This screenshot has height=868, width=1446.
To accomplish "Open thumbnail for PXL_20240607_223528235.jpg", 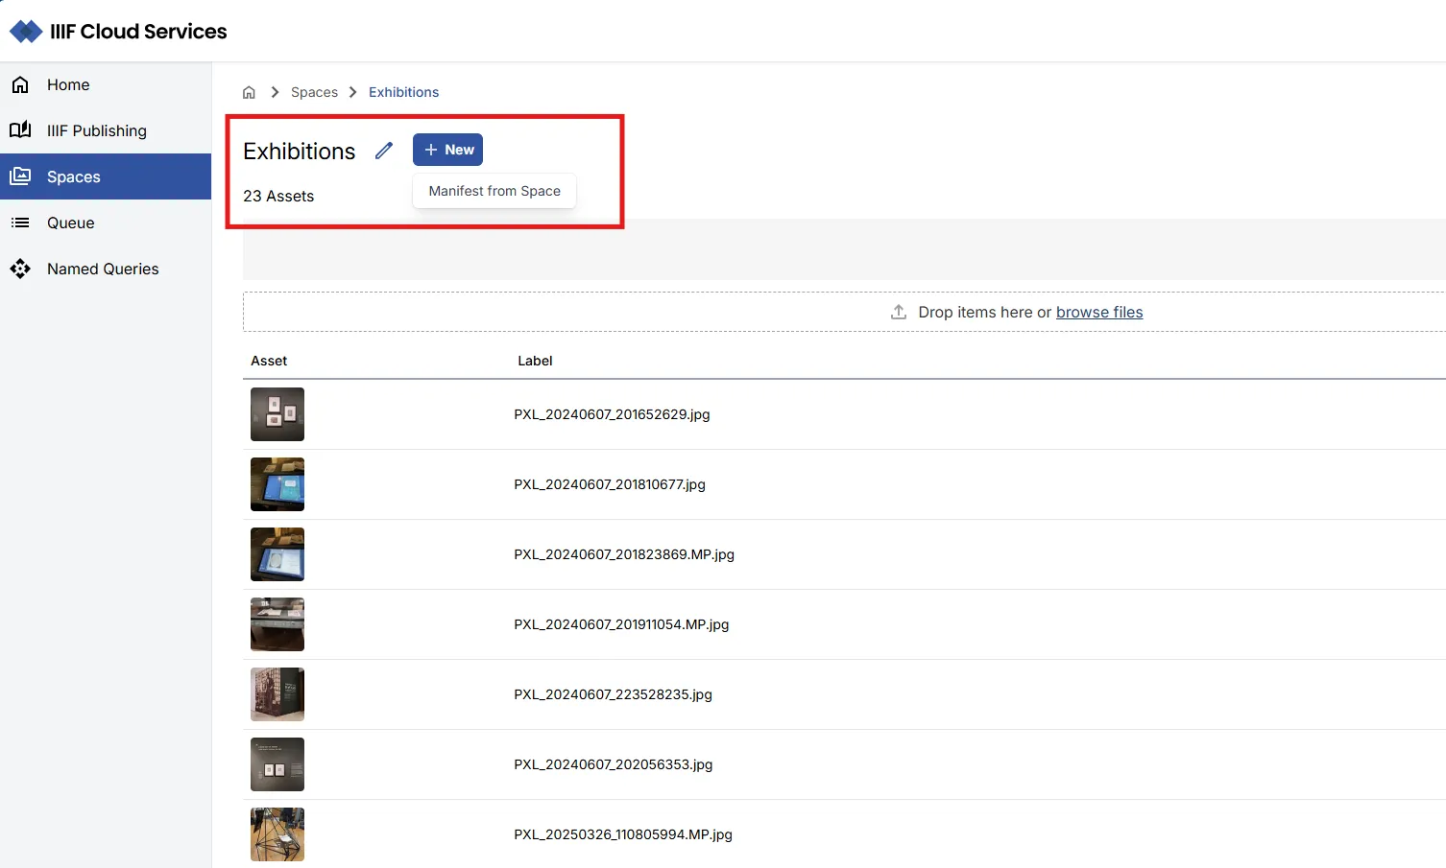I will [x=277, y=694].
